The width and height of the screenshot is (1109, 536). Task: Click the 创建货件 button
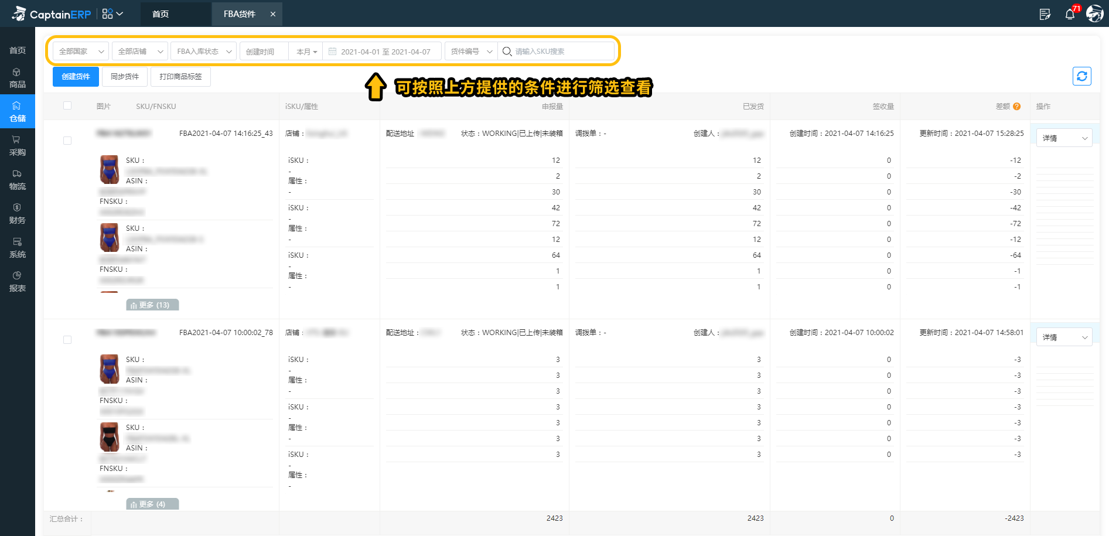point(76,77)
